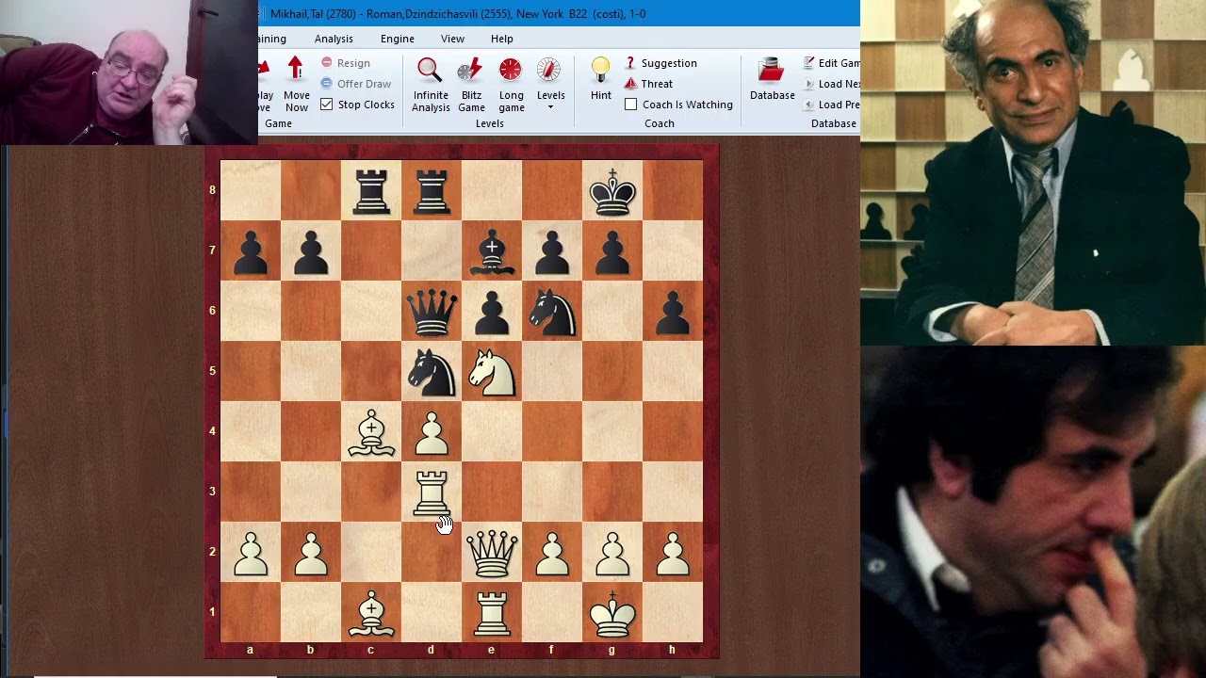This screenshot has width=1206, height=678.
Task: Select the black knight on d5
Action: click(x=432, y=371)
